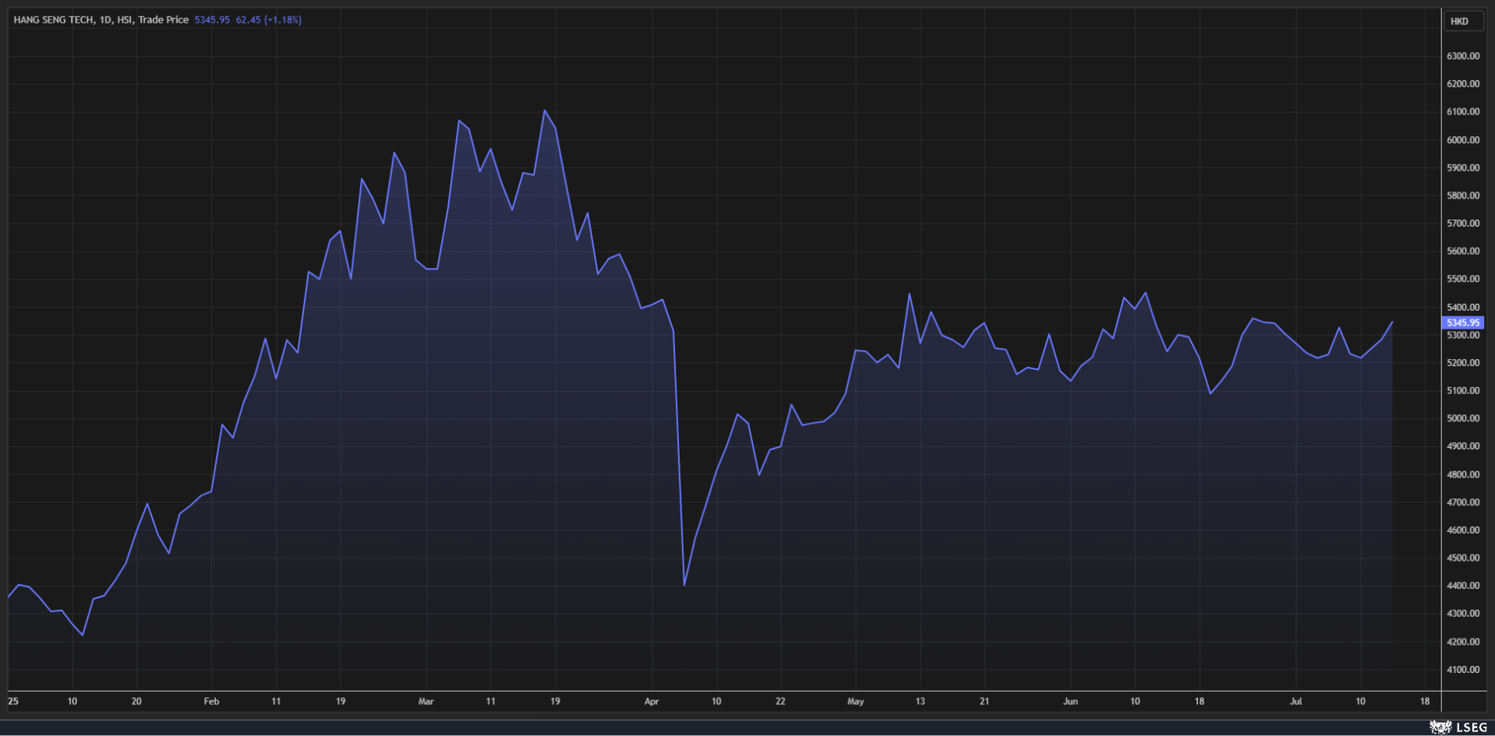Click the 21 date label on time axis
Viewport: 1495px width, 736px height.
click(x=984, y=702)
